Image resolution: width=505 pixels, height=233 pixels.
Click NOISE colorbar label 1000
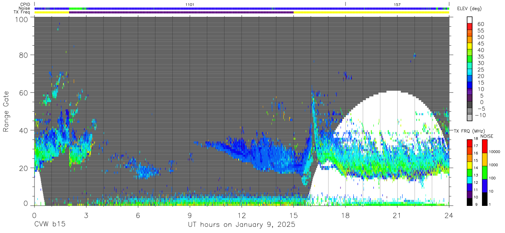pyautogui.click(x=494, y=165)
